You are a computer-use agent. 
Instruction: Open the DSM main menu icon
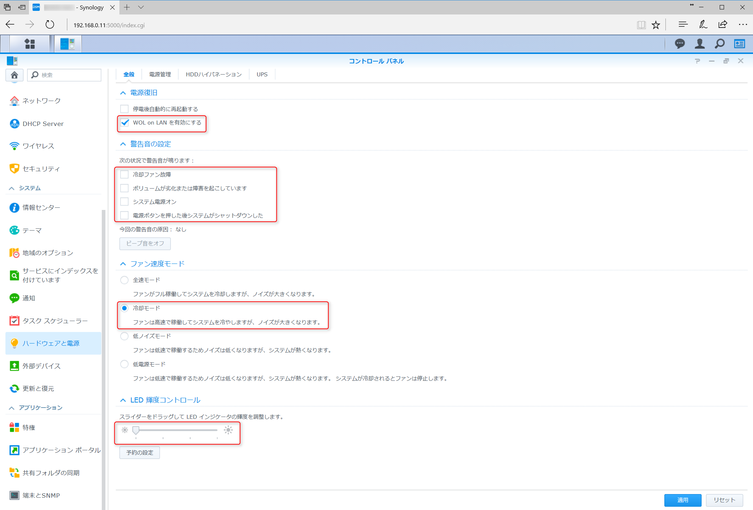pos(30,44)
